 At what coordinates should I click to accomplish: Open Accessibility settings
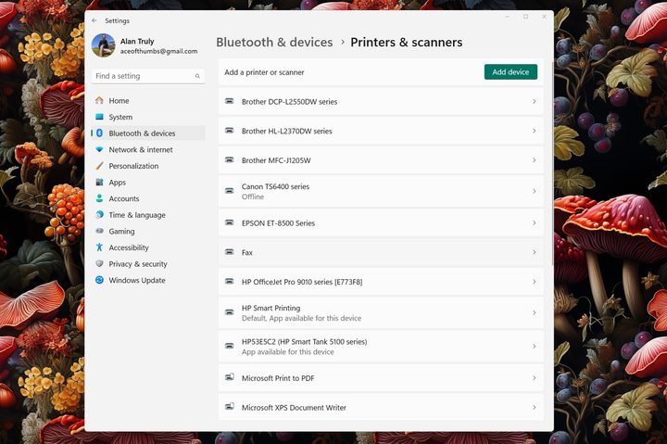point(148,247)
